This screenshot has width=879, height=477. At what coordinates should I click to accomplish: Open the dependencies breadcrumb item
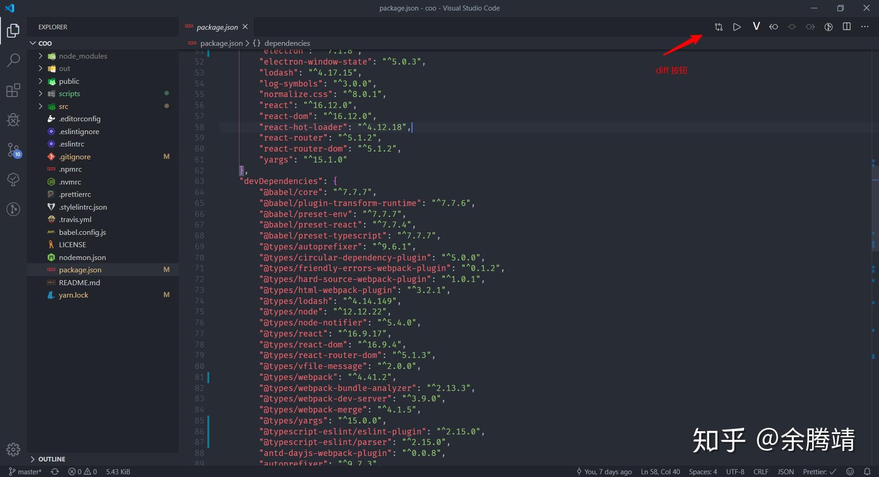287,43
